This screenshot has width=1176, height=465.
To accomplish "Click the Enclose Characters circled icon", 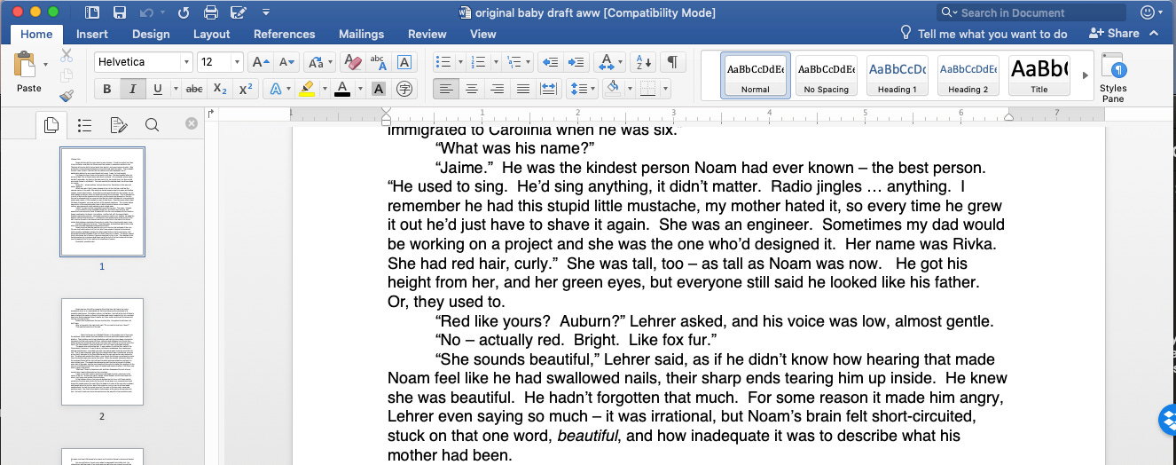I will coord(404,89).
